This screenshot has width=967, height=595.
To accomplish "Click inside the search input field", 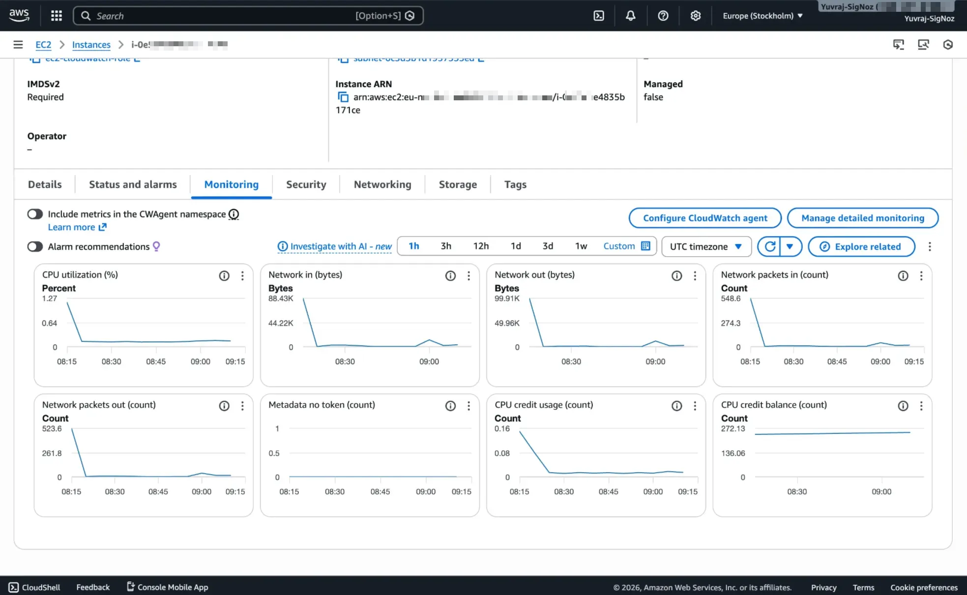I will pyautogui.click(x=221, y=15).
